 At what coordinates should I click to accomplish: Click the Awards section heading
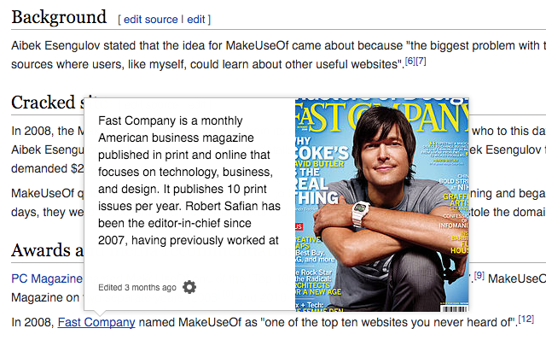coord(47,250)
